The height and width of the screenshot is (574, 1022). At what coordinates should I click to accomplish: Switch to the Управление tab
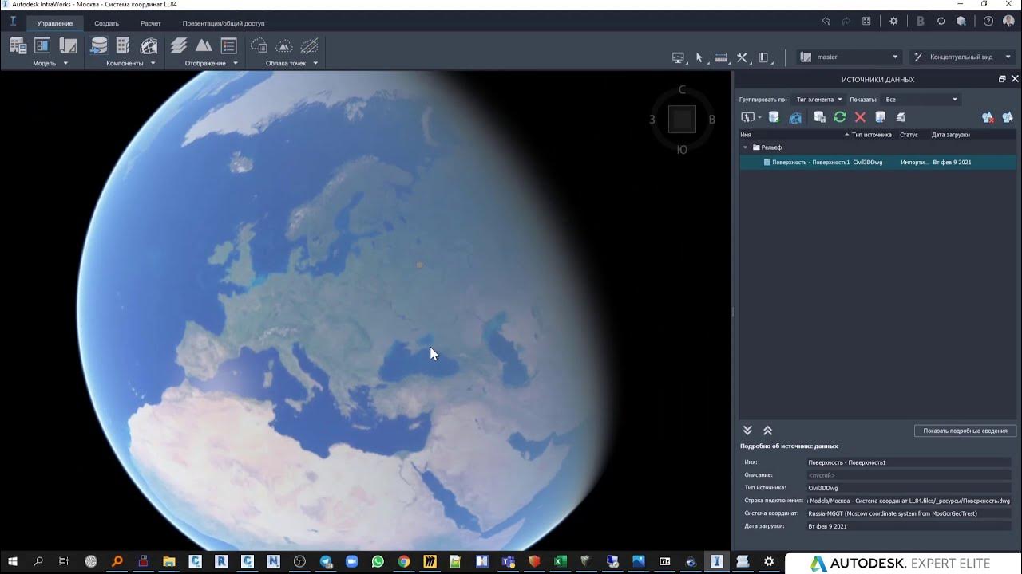pyautogui.click(x=54, y=23)
